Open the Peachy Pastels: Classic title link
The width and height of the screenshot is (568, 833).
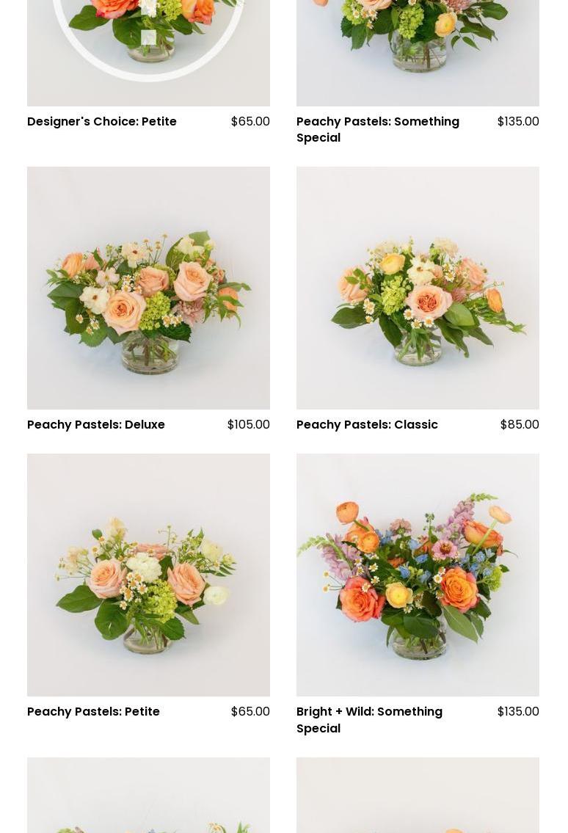(x=367, y=425)
